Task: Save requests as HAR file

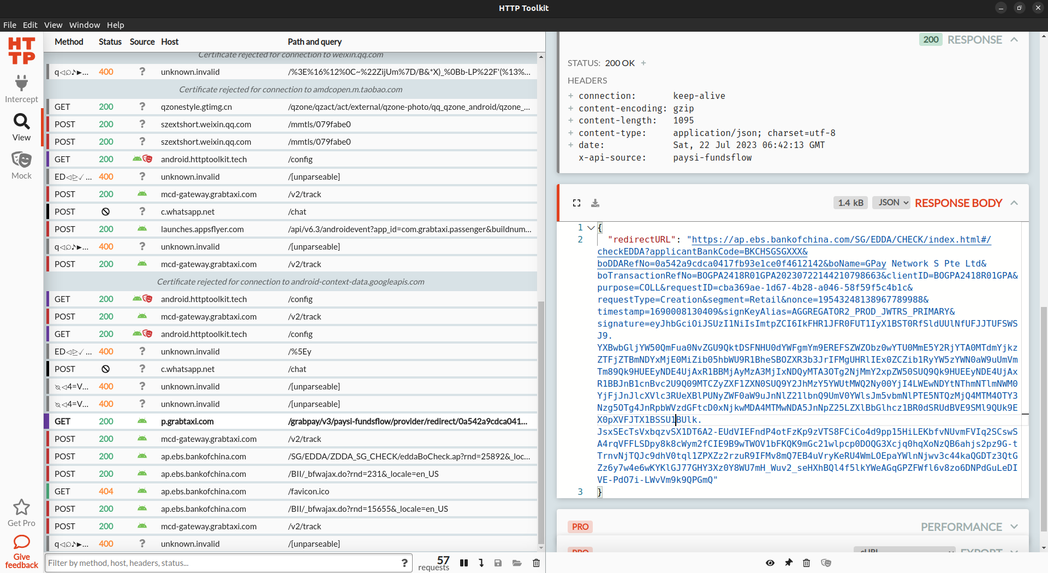Action: pyautogui.click(x=498, y=563)
